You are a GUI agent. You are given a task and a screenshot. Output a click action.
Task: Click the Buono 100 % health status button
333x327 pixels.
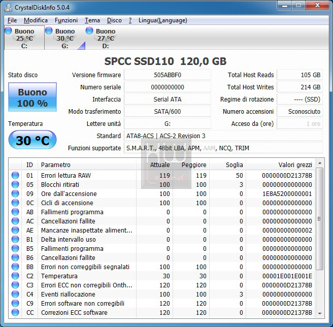(x=32, y=97)
